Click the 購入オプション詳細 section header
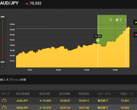137x110 pixels. pos(13,80)
